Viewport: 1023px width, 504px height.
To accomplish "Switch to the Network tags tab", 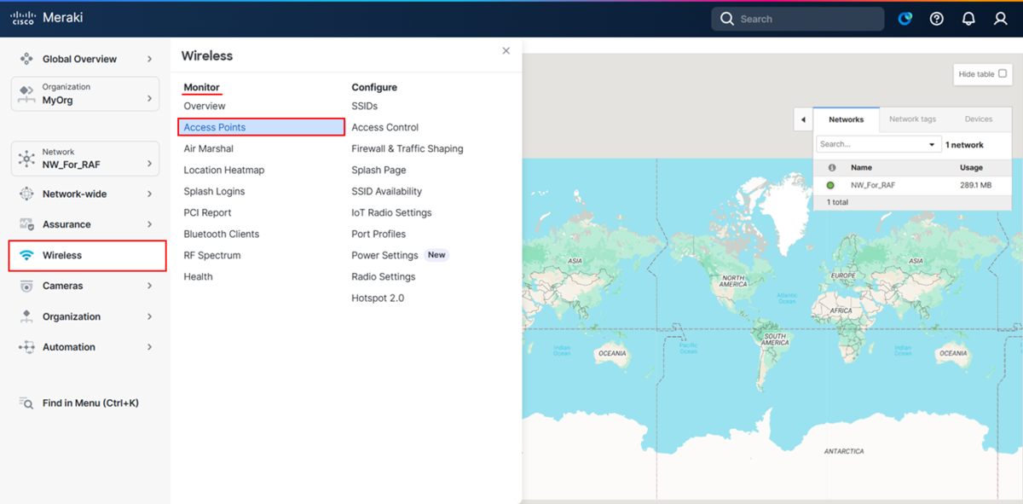I will click(912, 119).
